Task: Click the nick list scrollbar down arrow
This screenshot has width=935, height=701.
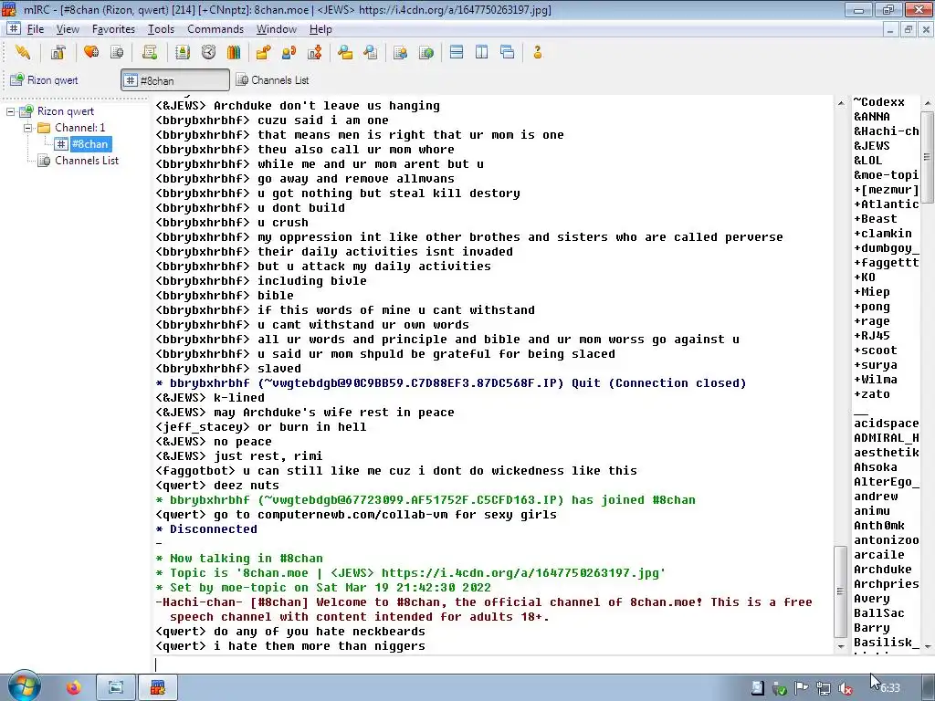Action: [x=928, y=645]
